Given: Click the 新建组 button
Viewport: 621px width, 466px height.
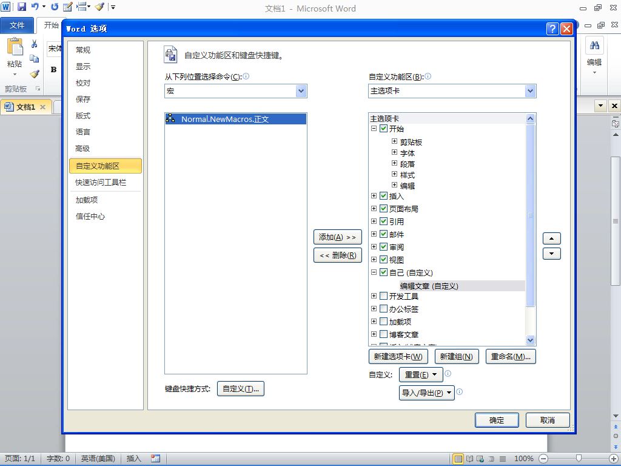Looking at the screenshot, I should [x=456, y=356].
